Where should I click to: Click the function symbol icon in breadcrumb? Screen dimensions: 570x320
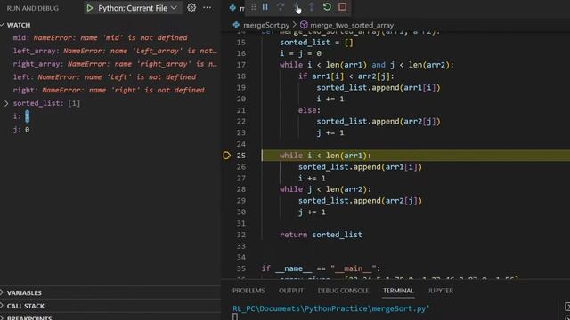click(x=304, y=25)
